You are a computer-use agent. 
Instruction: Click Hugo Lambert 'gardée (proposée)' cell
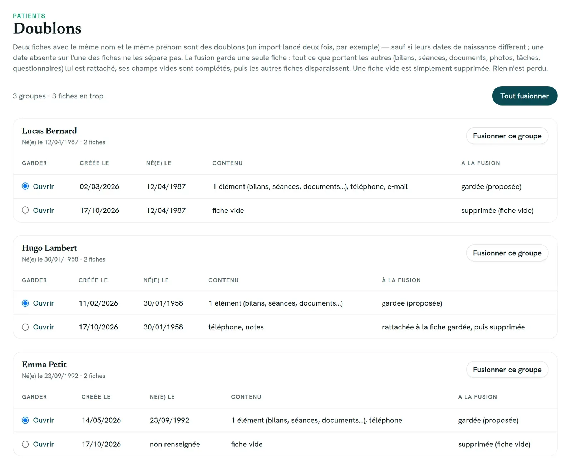[412, 303]
